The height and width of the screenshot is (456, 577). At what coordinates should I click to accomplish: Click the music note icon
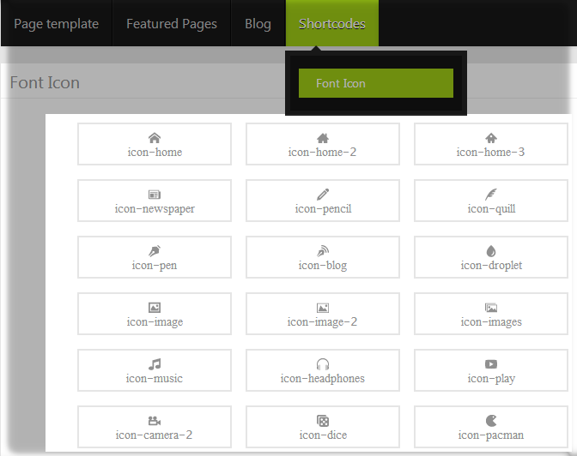[155, 364]
